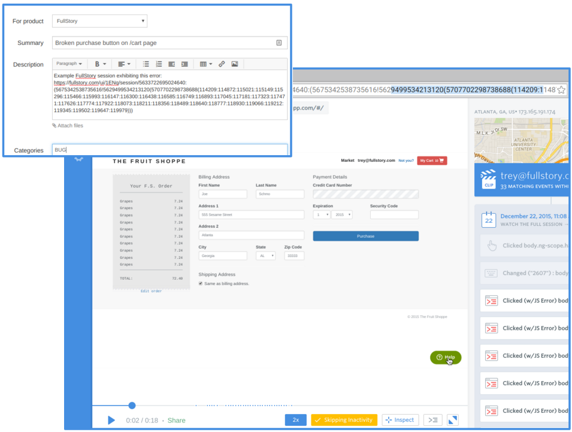Screen dimensions: 572x432
Task: Click the City field
Action: 223,256
